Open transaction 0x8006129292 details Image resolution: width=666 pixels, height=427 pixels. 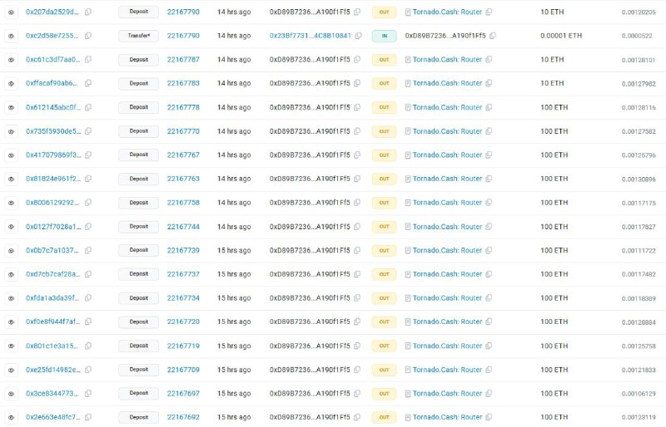pyautogui.click(x=52, y=203)
